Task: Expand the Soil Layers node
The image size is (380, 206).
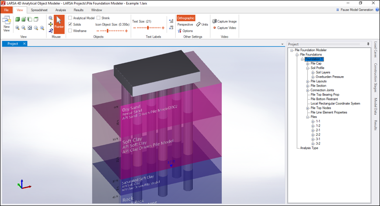Action: click(x=313, y=73)
